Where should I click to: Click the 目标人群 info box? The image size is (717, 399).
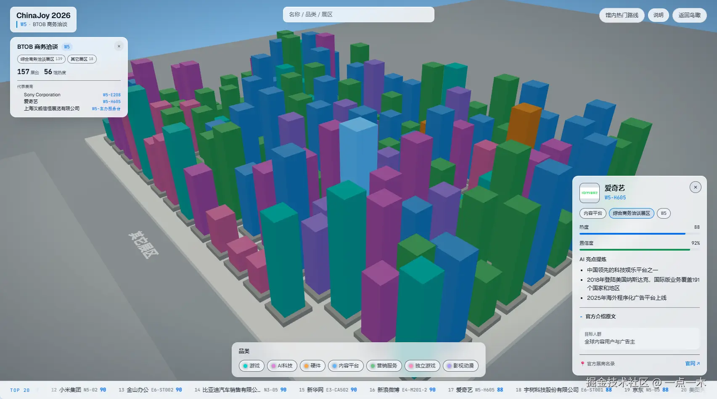pyautogui.click(x=640, y=338)
